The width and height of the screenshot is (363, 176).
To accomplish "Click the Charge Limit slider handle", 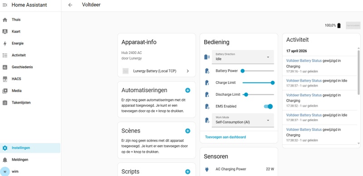I will [x=273, y=83].
